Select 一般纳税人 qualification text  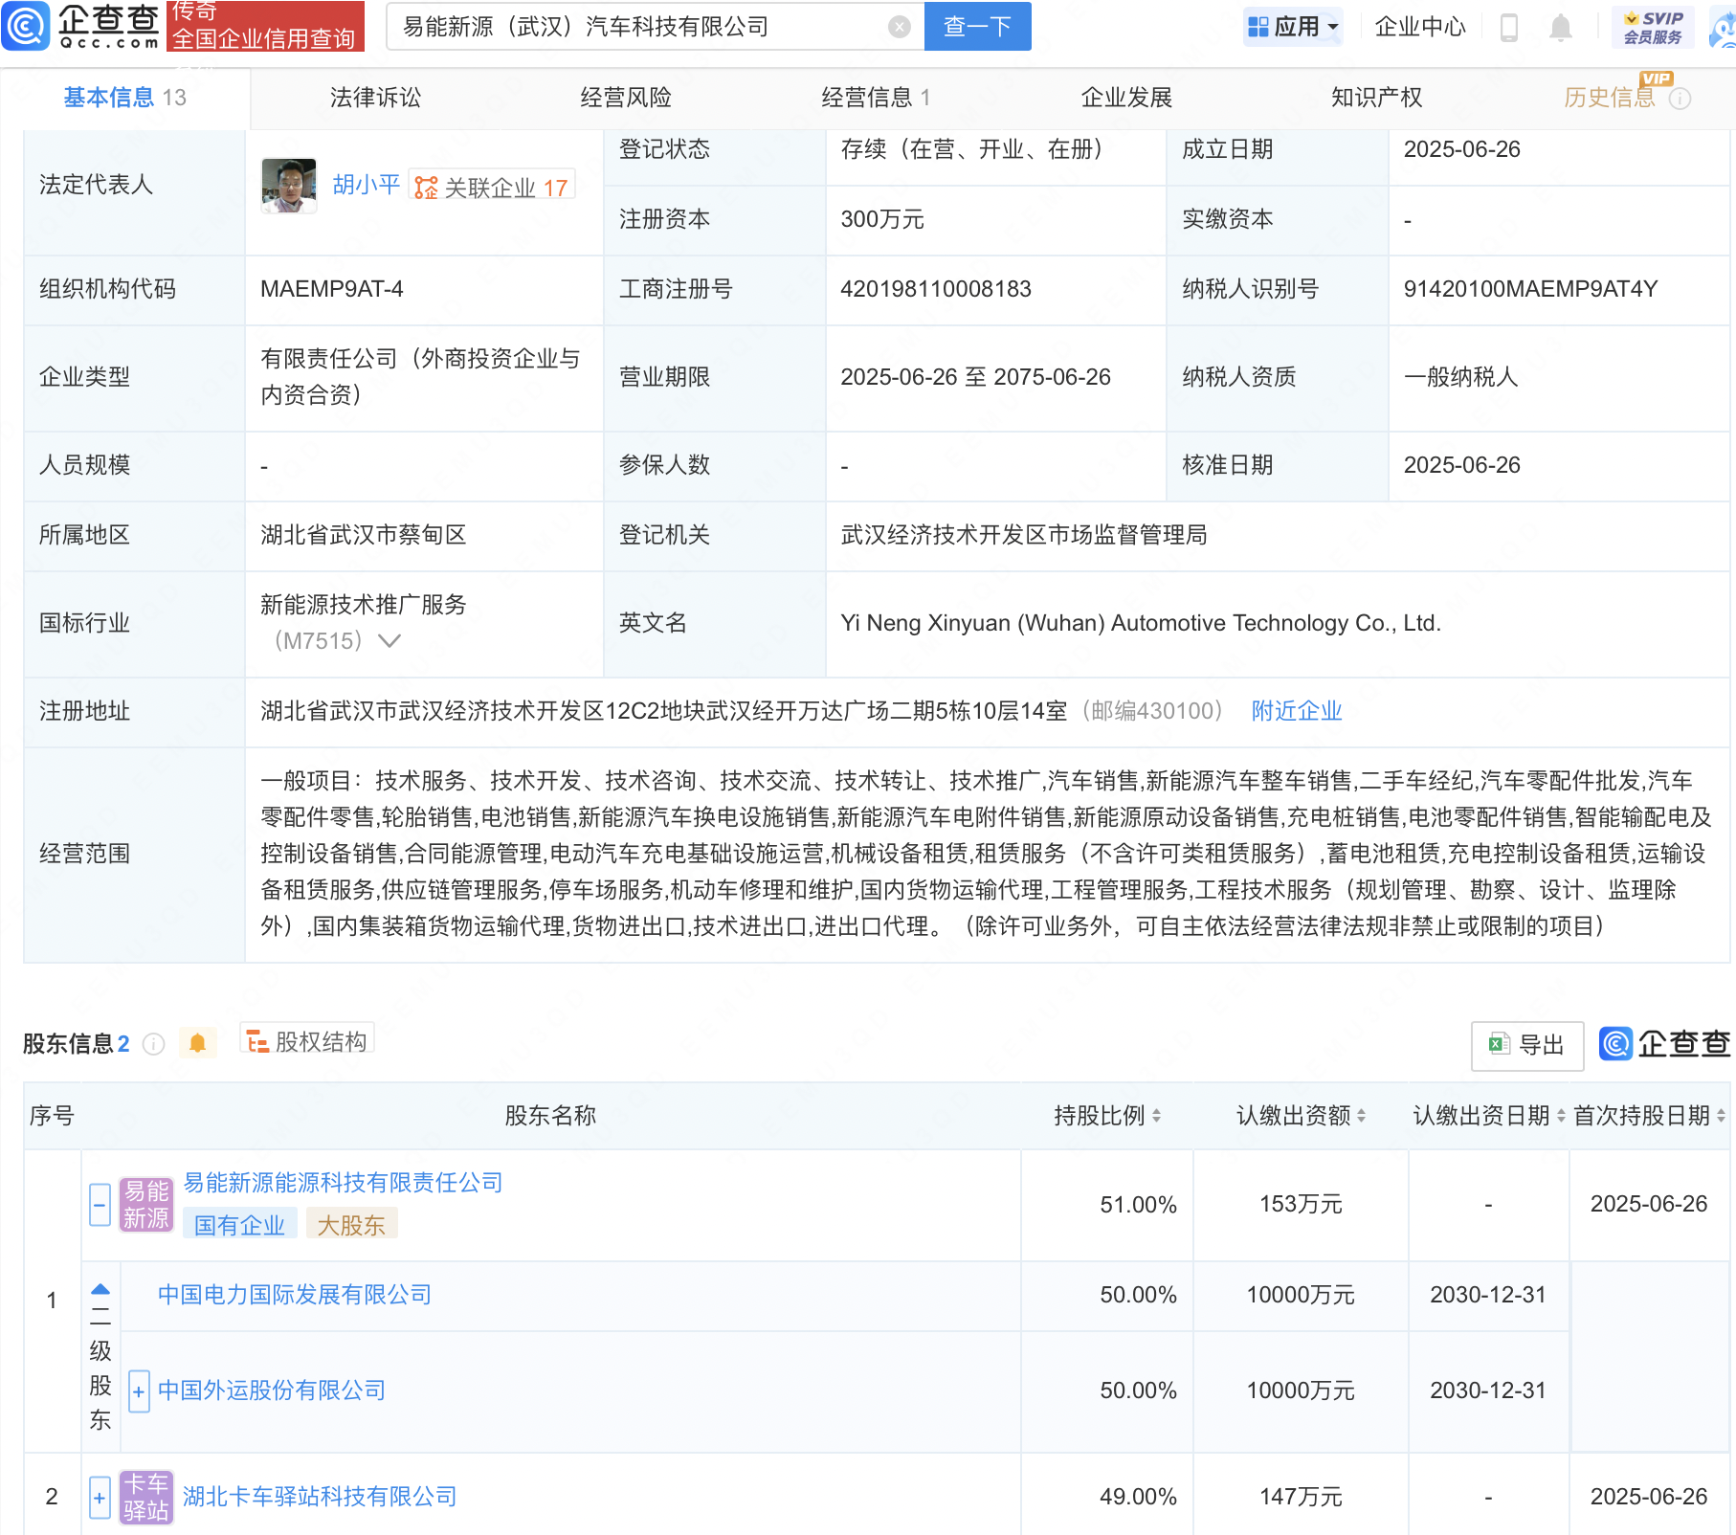pos(1460,377)
